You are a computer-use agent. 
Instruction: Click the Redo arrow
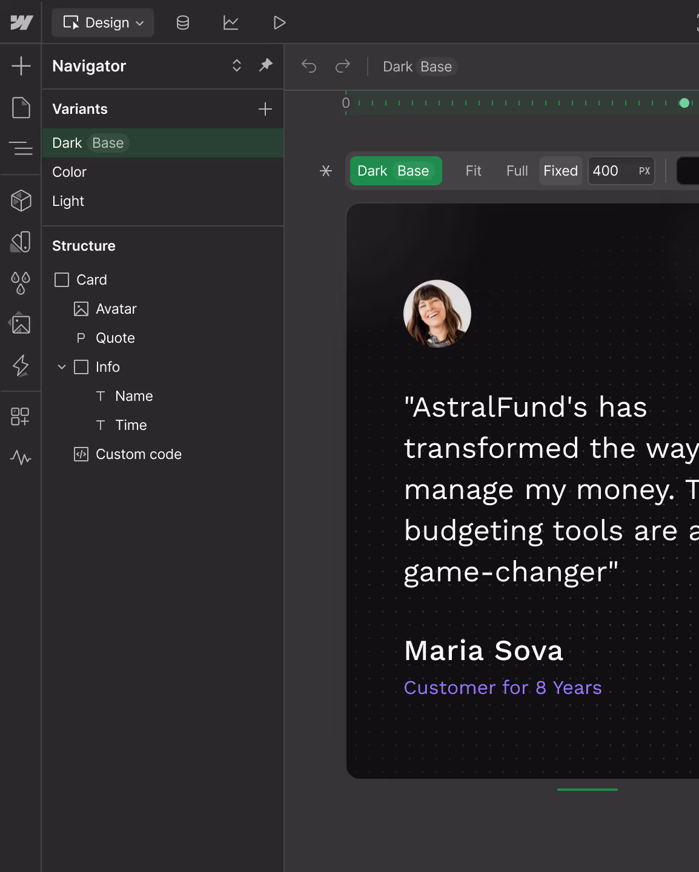[343, 66]
